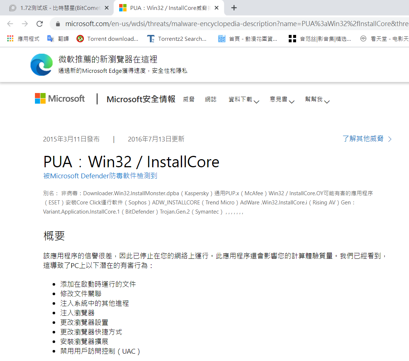
Task: Open the 音范丝 影音集 bookmark
Action: coord(320,39)
